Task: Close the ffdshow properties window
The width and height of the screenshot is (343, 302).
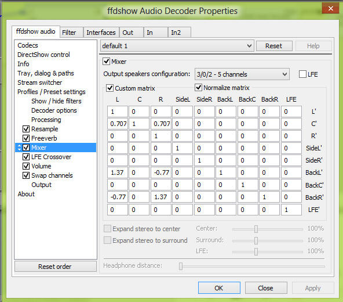Action: pos(330,8)
